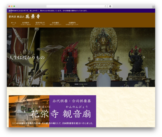Click the browser address bar
Viewport: 162px width, 137px height.
pos(76,6)
